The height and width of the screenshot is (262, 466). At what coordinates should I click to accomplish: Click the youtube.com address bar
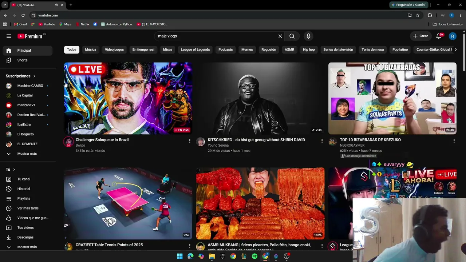pyautogui.click(x=218, y=15)
